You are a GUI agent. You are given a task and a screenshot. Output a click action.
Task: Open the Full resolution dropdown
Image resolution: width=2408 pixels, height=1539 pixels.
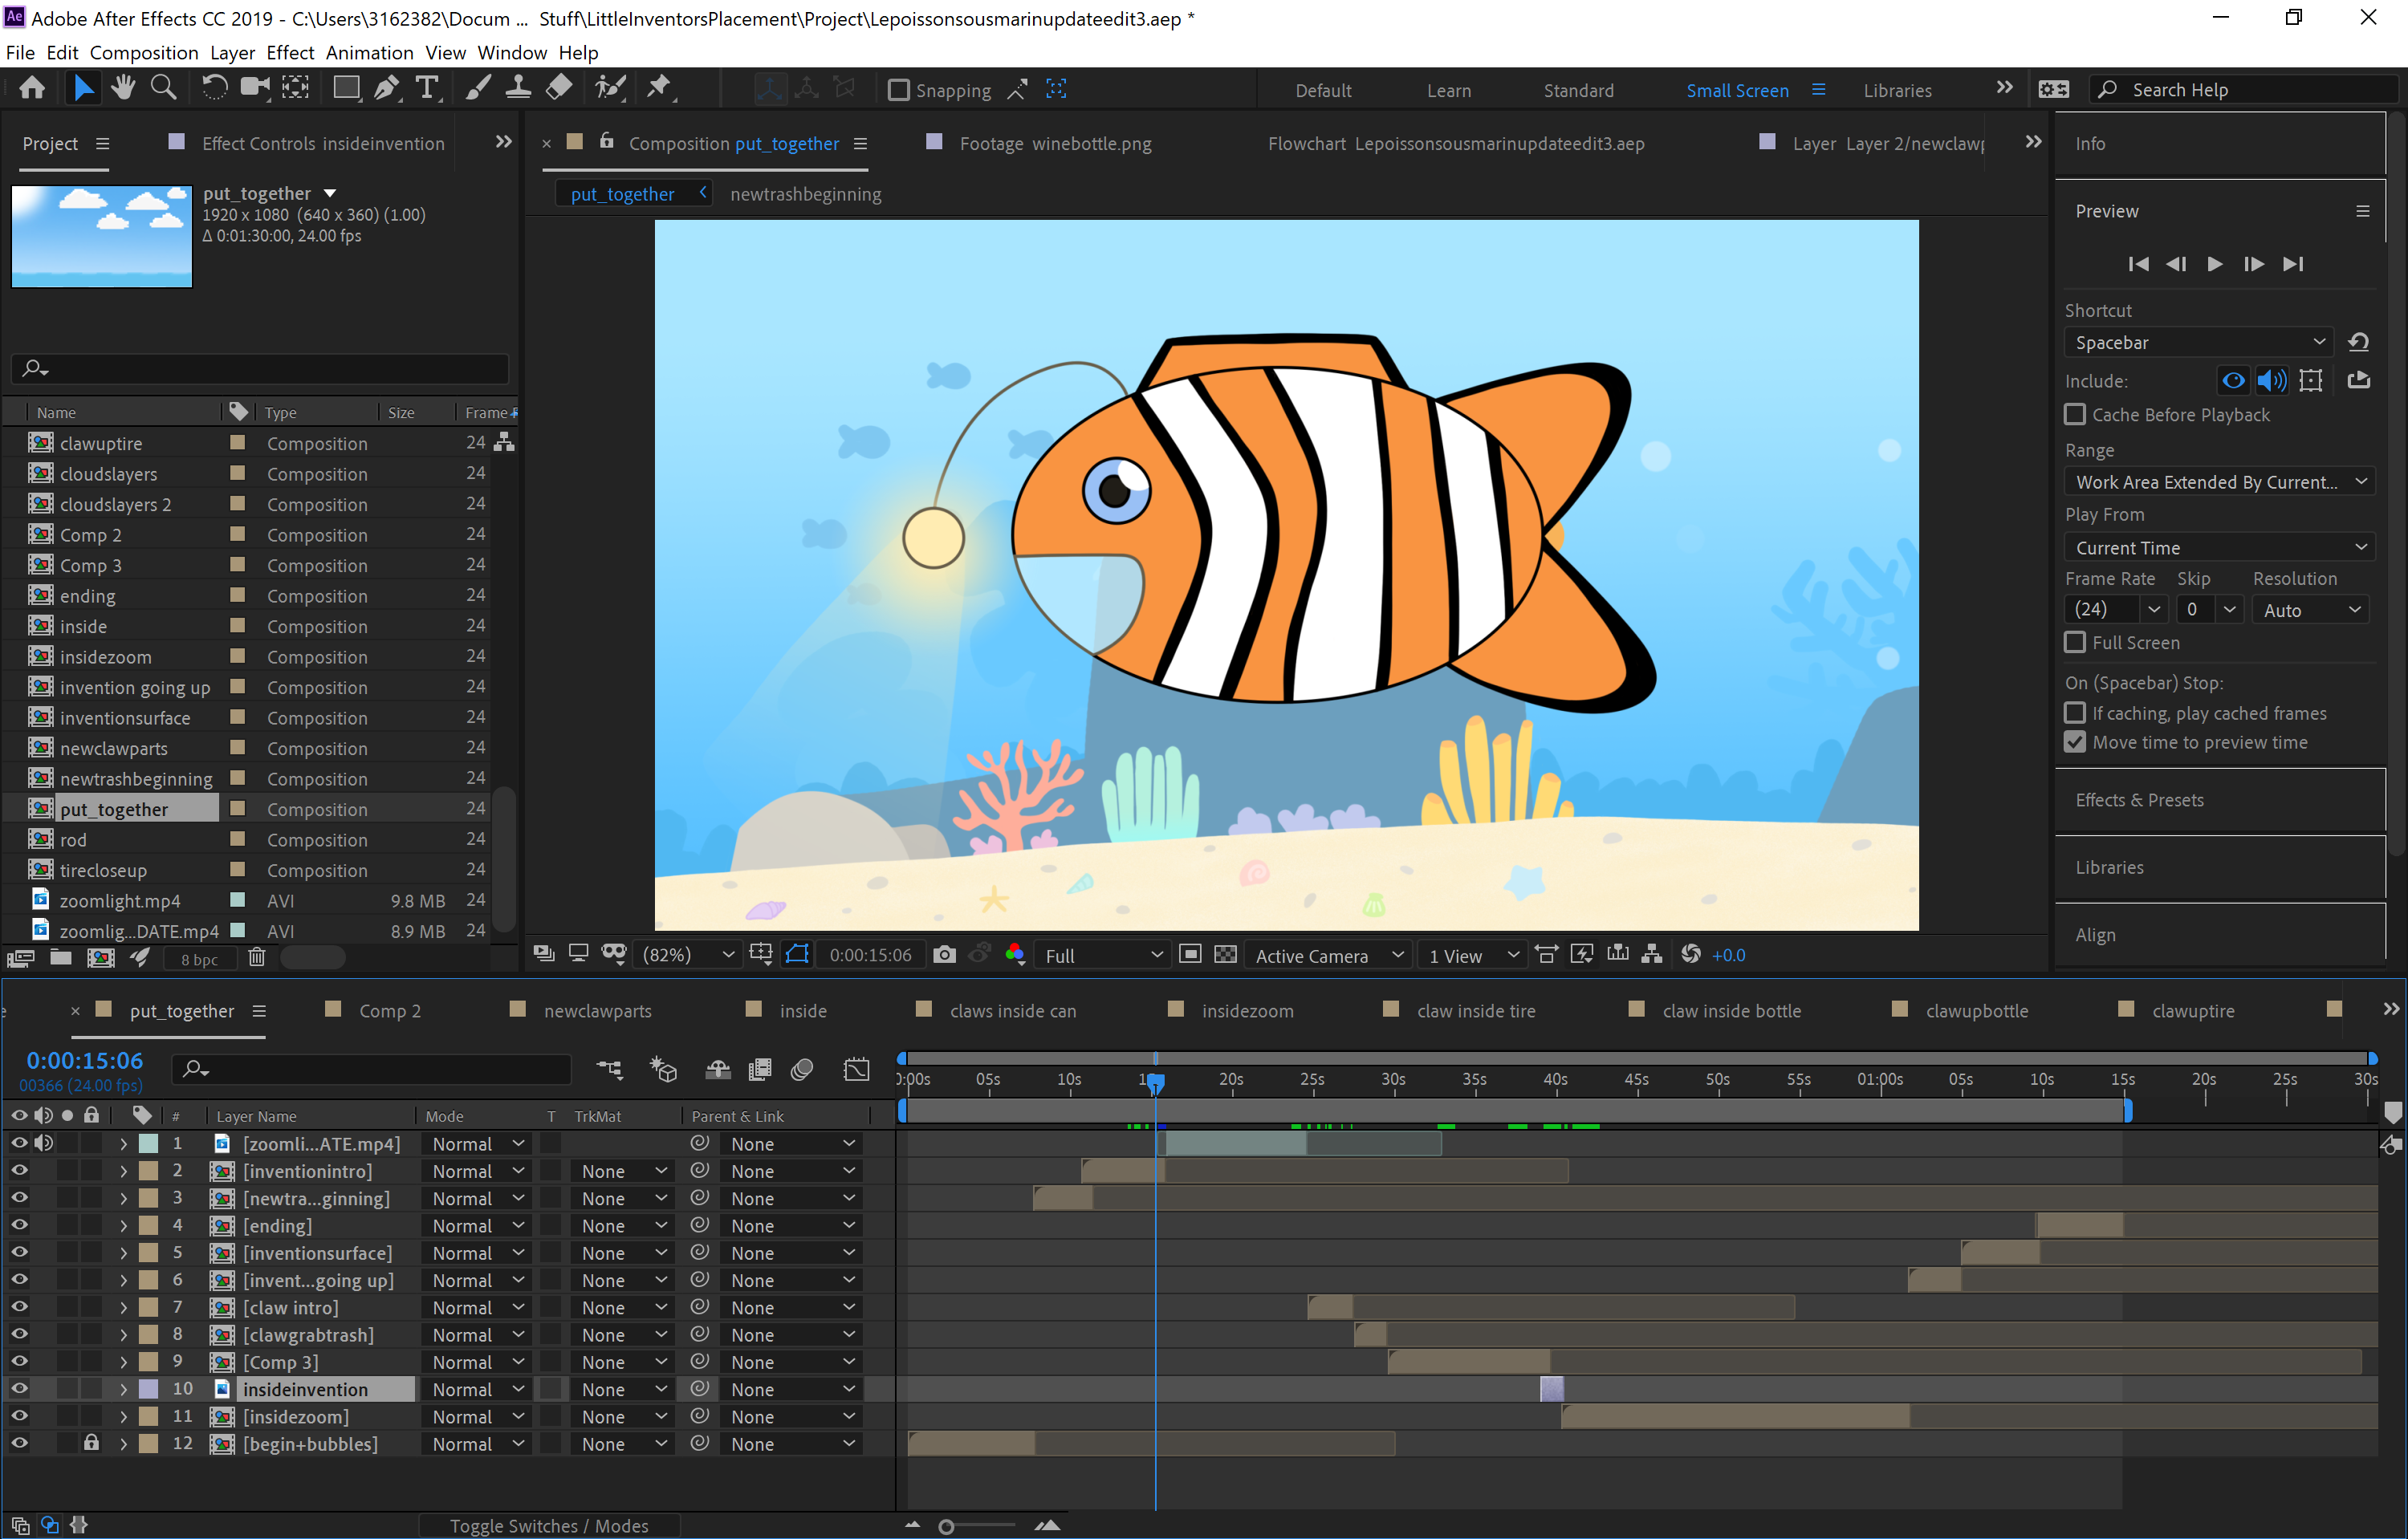pos(1102,956)
